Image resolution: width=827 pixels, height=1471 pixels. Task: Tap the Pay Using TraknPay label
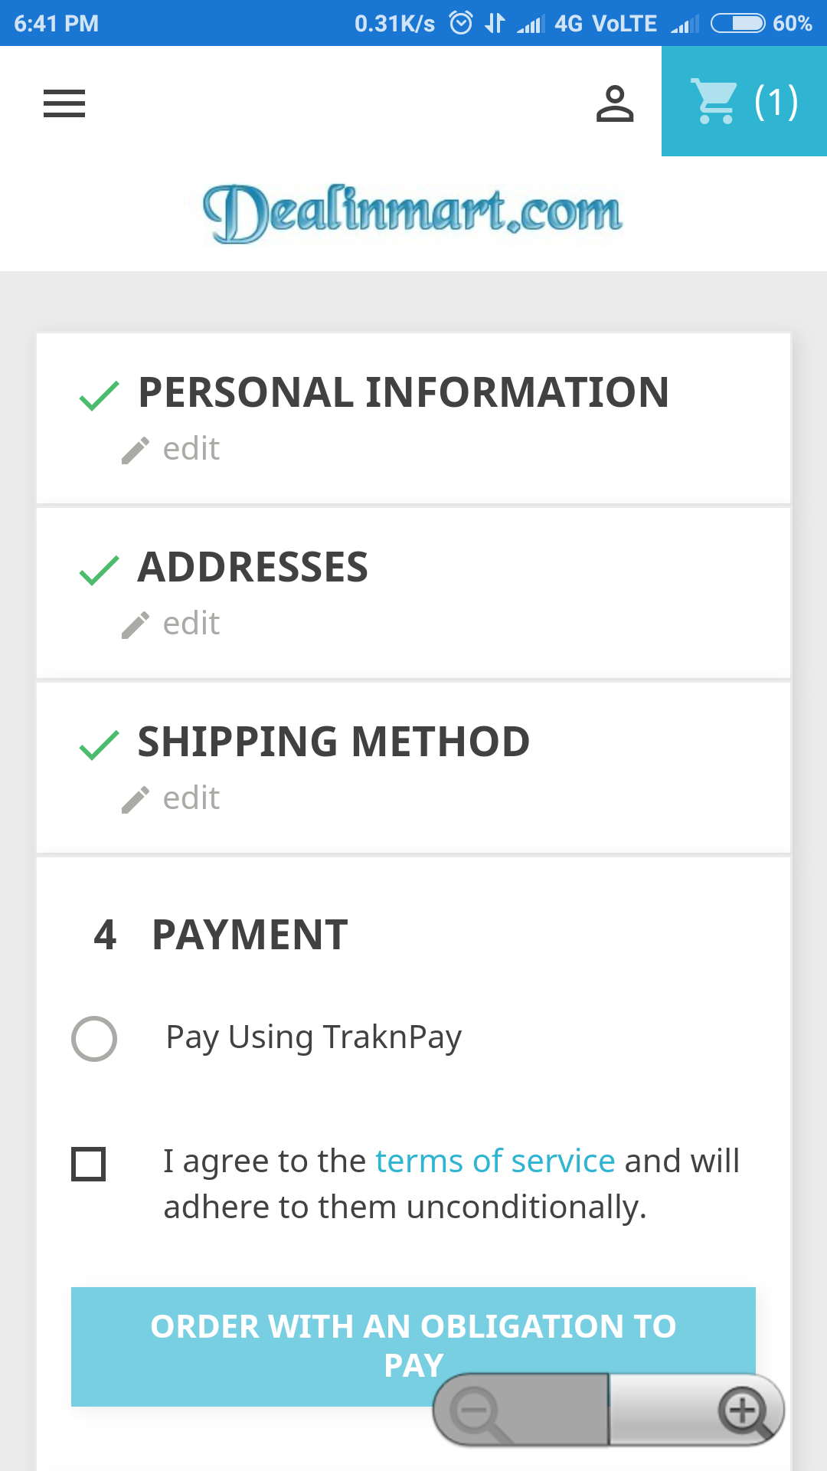(313, 1037)
